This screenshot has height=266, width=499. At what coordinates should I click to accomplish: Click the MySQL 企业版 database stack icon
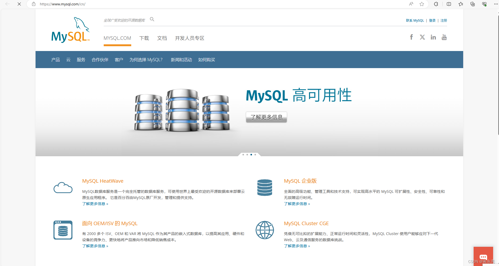point(265,188)
